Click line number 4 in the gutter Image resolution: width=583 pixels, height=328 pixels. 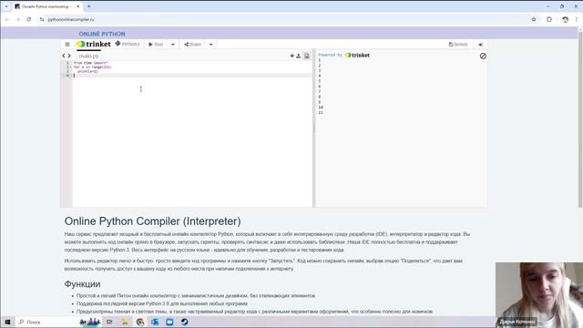coord(67,76)
